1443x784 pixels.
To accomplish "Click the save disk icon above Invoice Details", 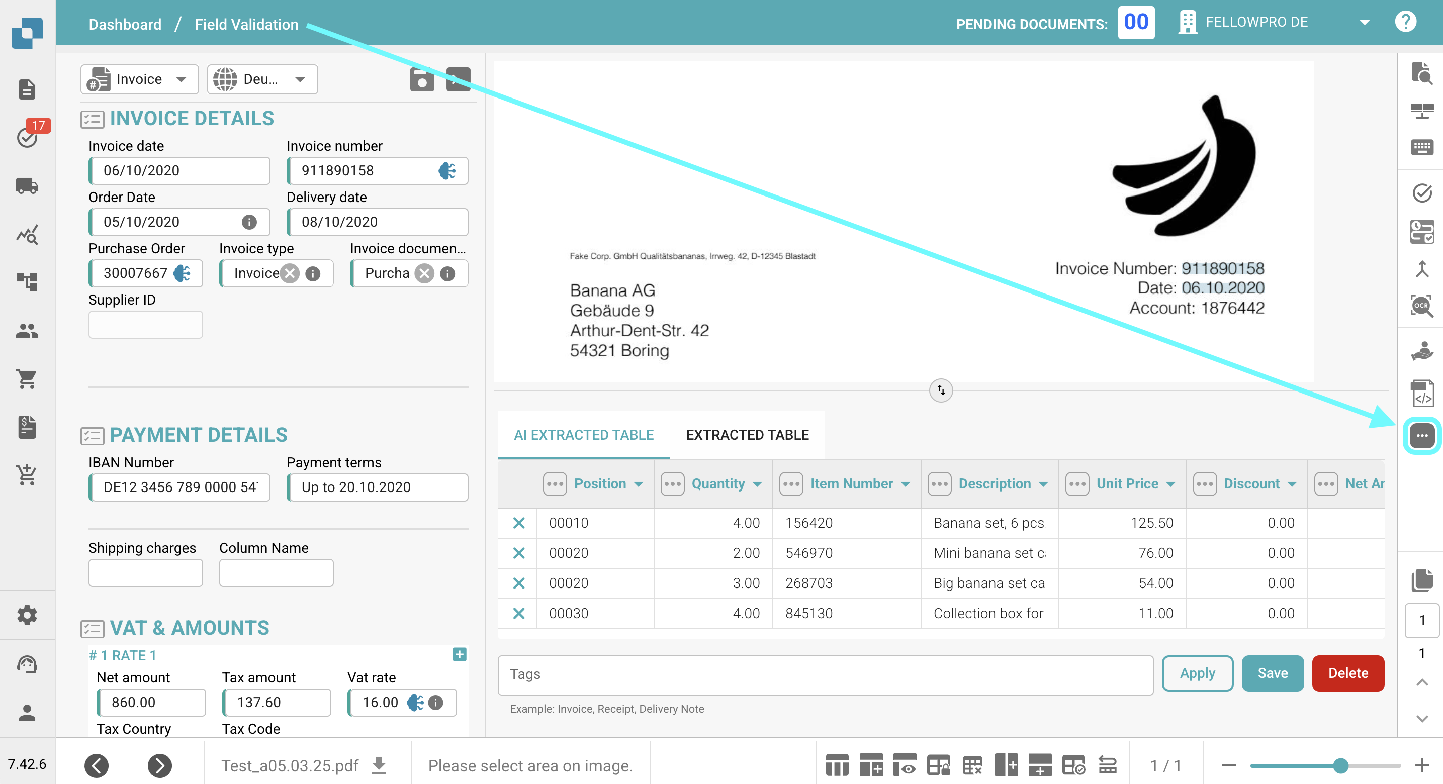I will (422, 79).
